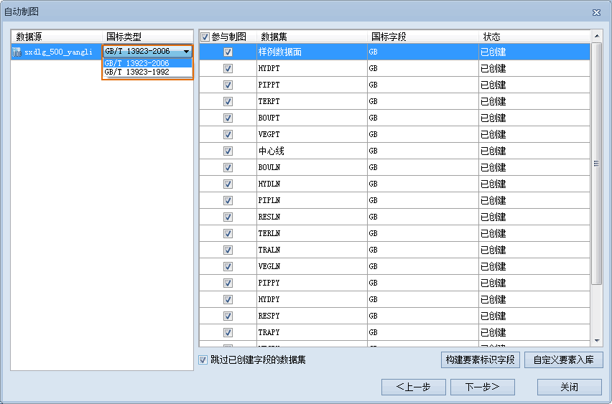The height and width of the screenshot is (404, 612).
Task: Click the scrollbar down arrow
Action: [x=597, y=341]
